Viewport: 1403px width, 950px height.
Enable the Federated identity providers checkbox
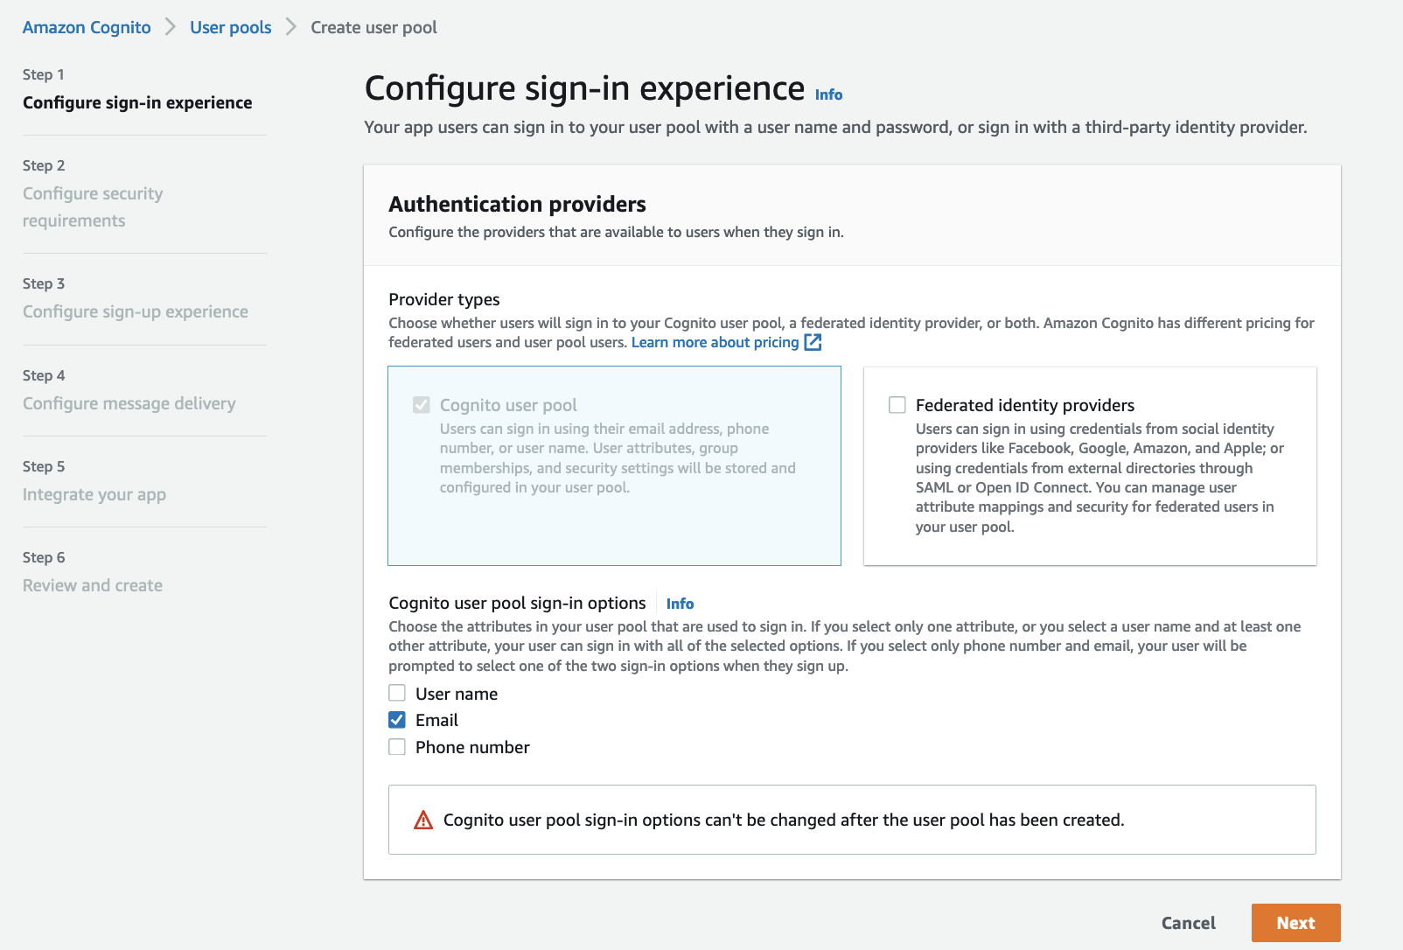click(x=897, y=405)
